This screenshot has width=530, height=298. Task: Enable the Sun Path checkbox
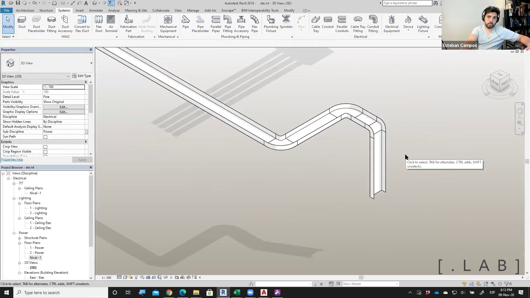46,137
